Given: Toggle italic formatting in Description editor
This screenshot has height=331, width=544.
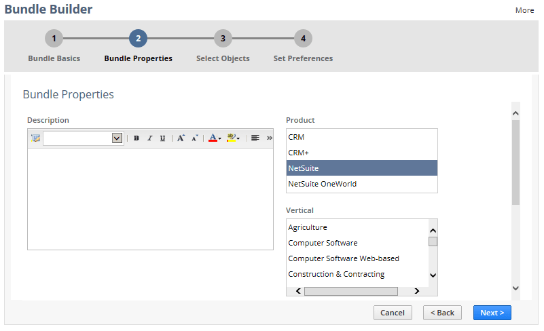Looking at the screenshot, I should point(149,138).
